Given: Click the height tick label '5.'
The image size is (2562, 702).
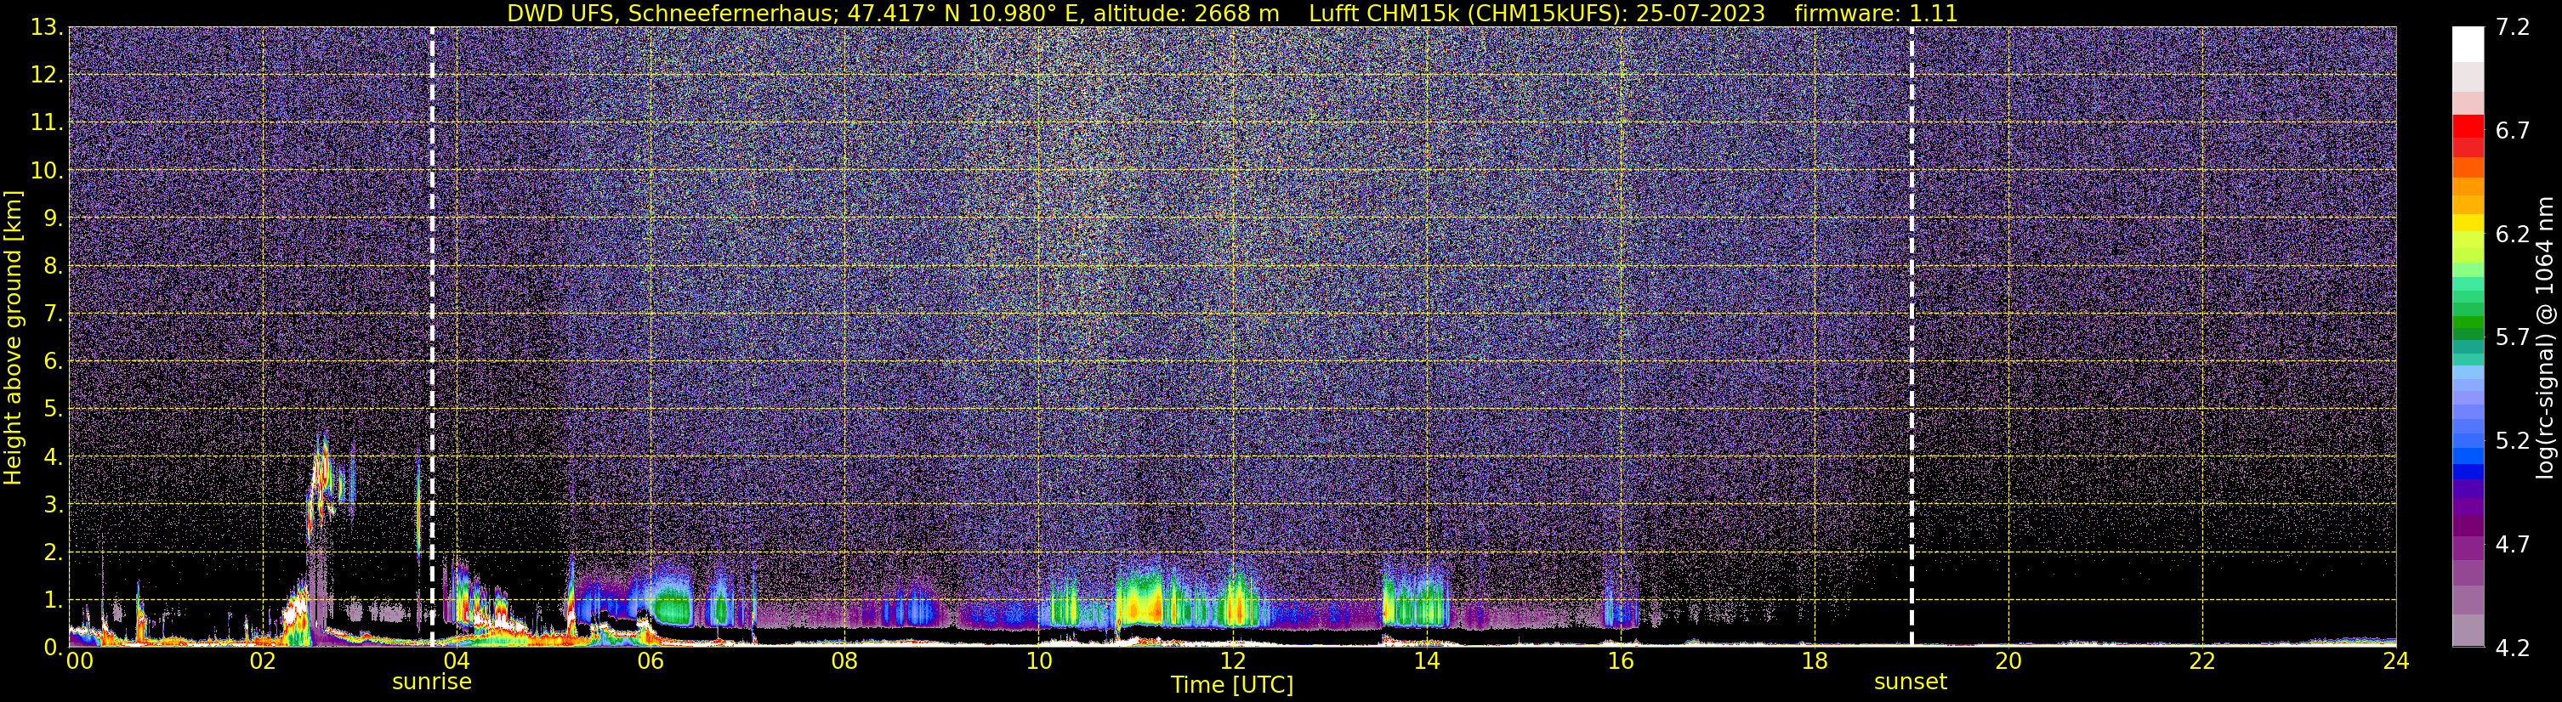Looking at the screenshot, I should [53, 409].
